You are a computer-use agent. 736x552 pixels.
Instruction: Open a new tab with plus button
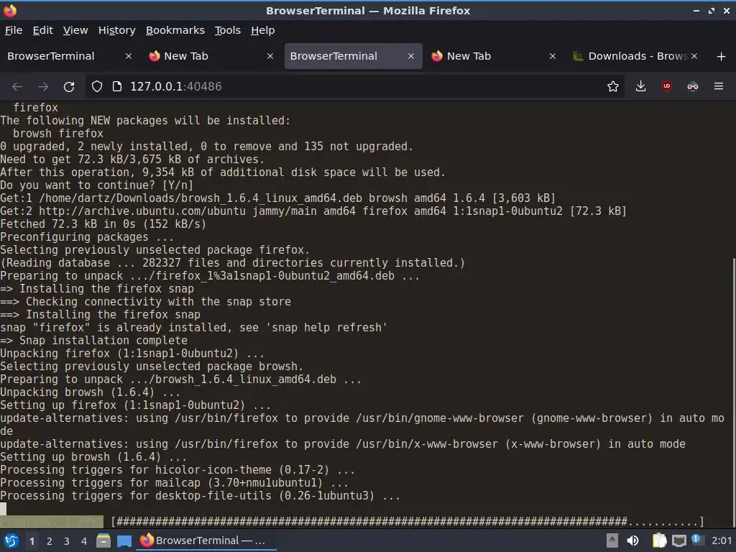click(722, 56)
